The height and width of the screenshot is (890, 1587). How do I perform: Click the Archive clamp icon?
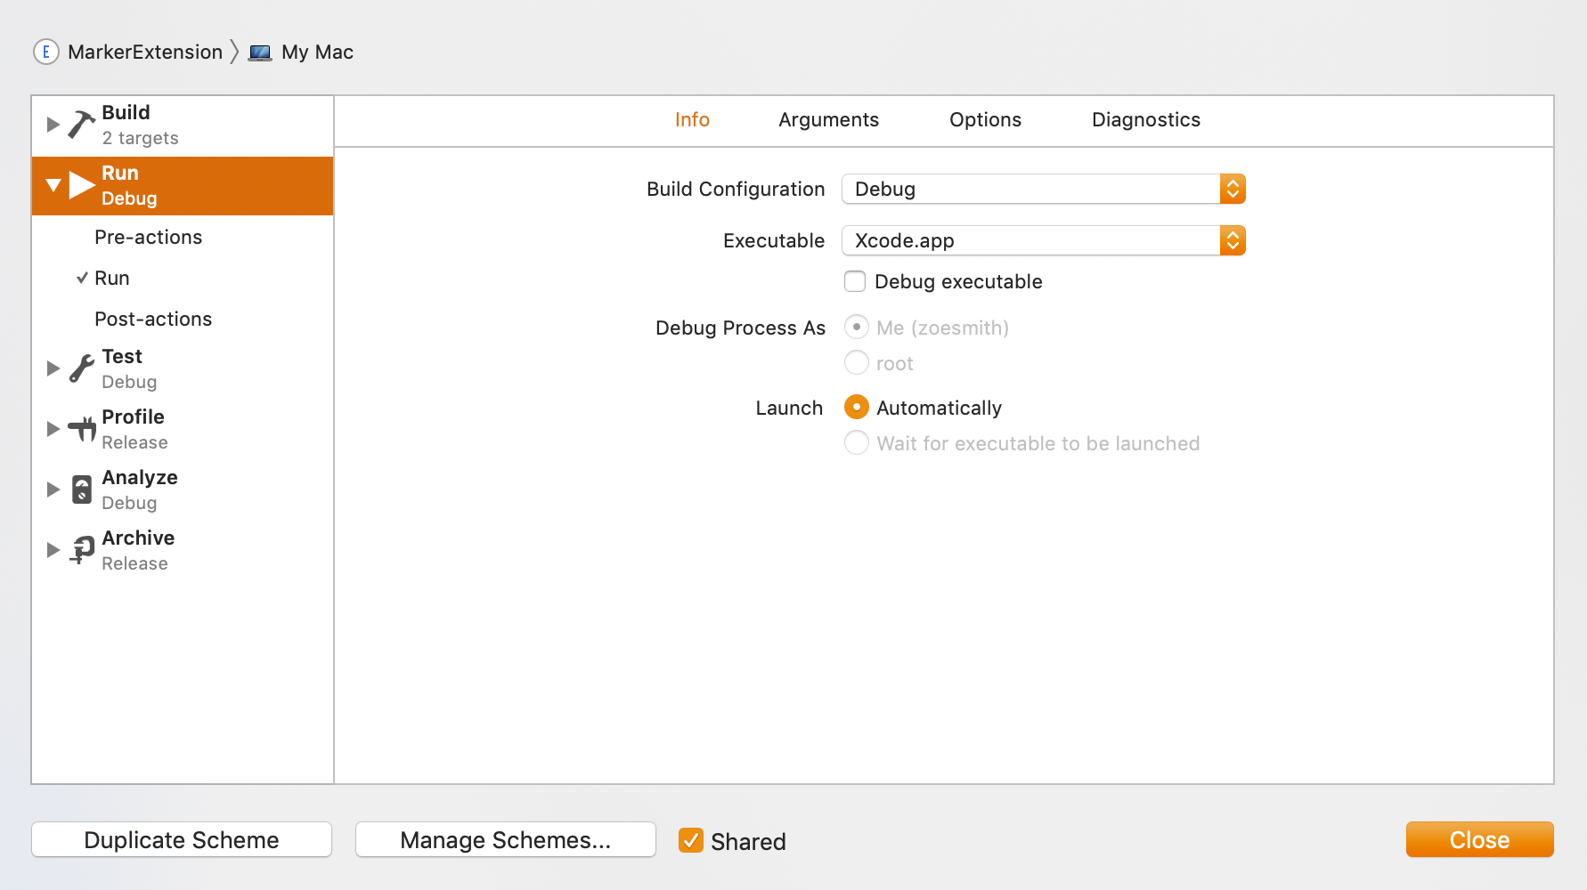click(81, 549)
